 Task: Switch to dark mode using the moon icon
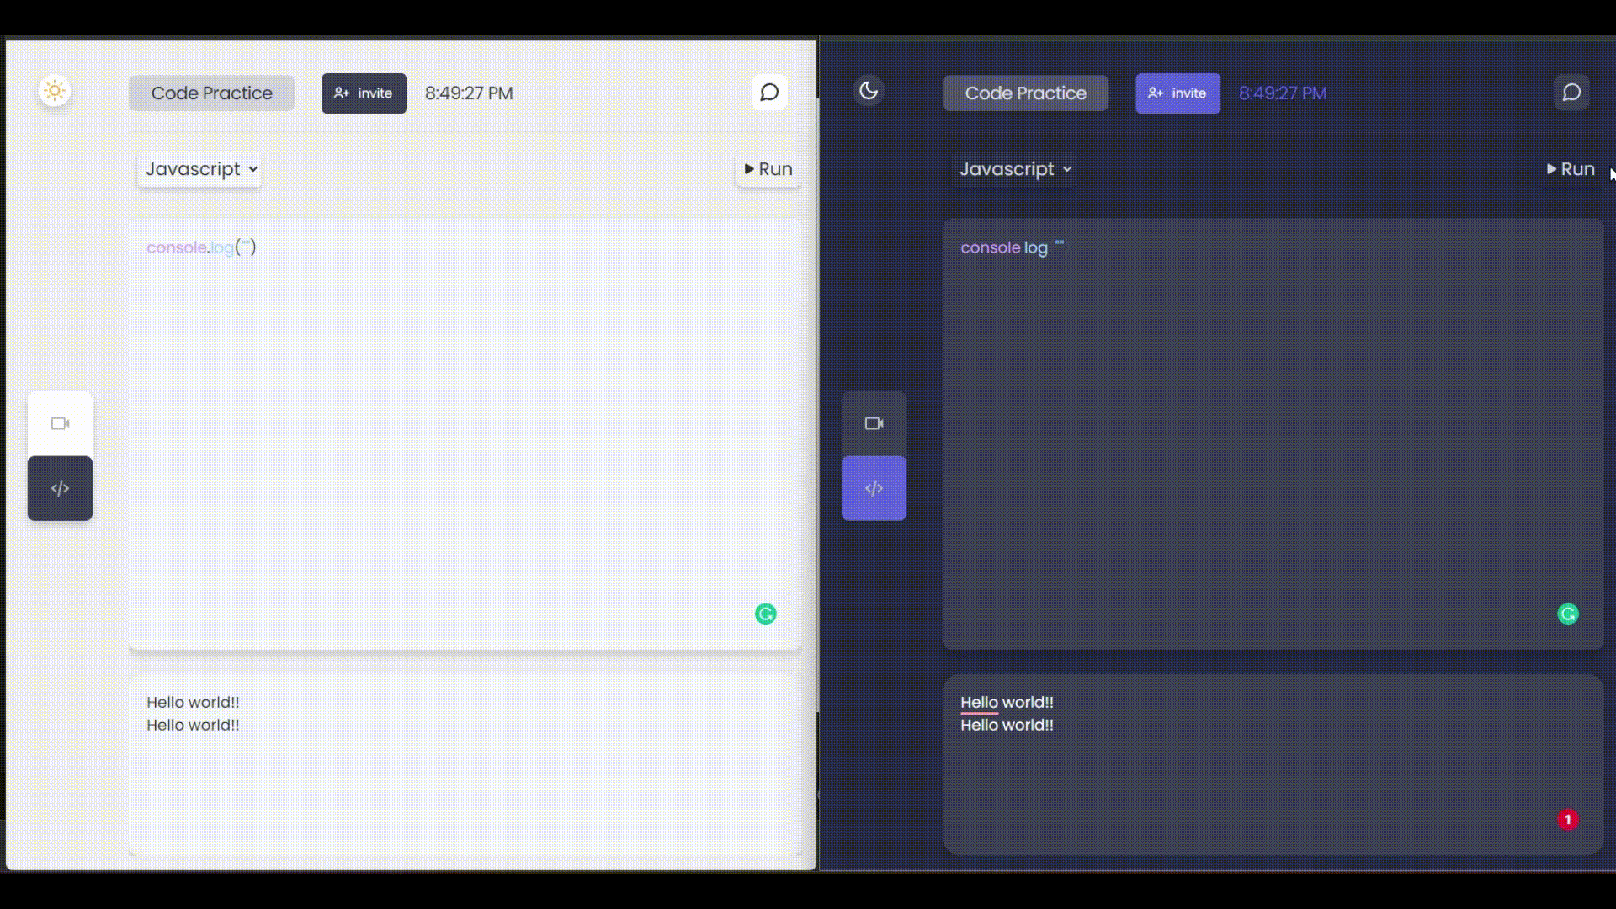(x=869, y=91)
